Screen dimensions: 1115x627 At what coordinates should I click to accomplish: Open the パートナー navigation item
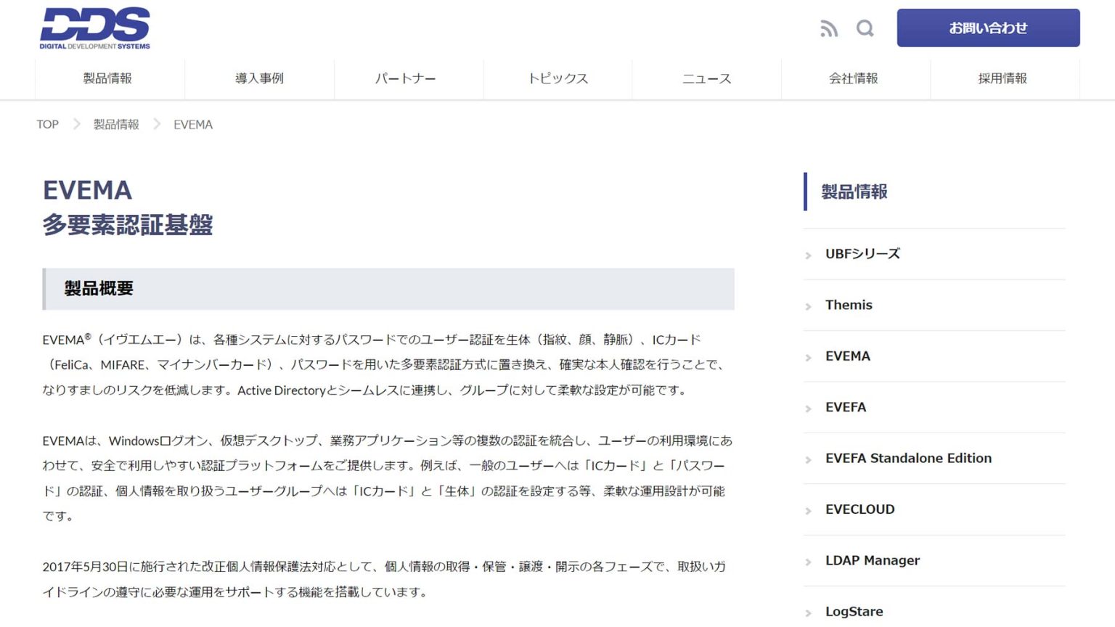(408, 78)
